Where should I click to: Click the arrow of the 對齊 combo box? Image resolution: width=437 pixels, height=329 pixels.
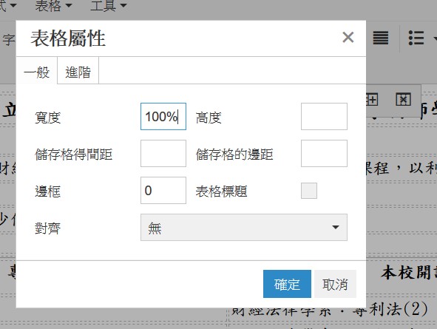tap(336, 227)
